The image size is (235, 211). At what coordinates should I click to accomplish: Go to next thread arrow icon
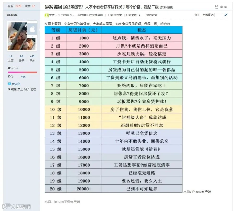(226, 7)
